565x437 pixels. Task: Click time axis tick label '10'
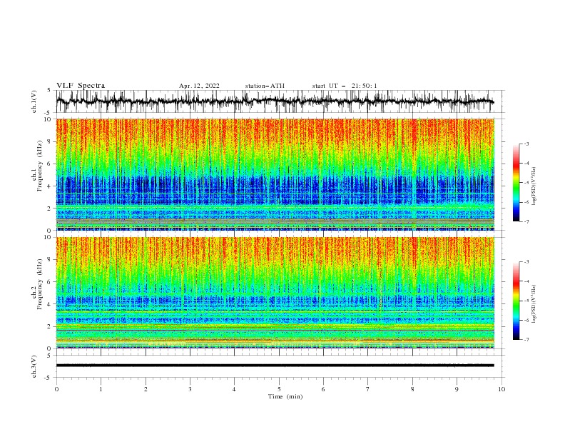coord(502,389)
